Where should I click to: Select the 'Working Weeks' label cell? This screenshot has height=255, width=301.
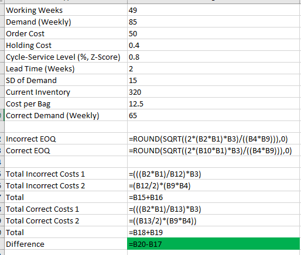pyautogui.click(x=66, y=10)
